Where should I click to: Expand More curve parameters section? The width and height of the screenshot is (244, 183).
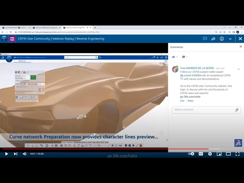pyautogui.click(x=22, y=81)
